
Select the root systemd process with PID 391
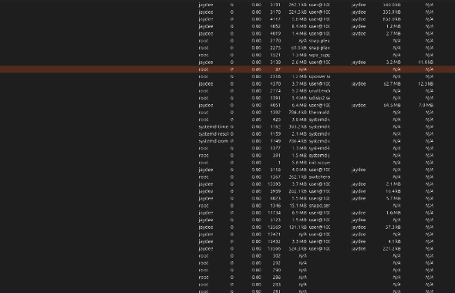click(228, 155)
